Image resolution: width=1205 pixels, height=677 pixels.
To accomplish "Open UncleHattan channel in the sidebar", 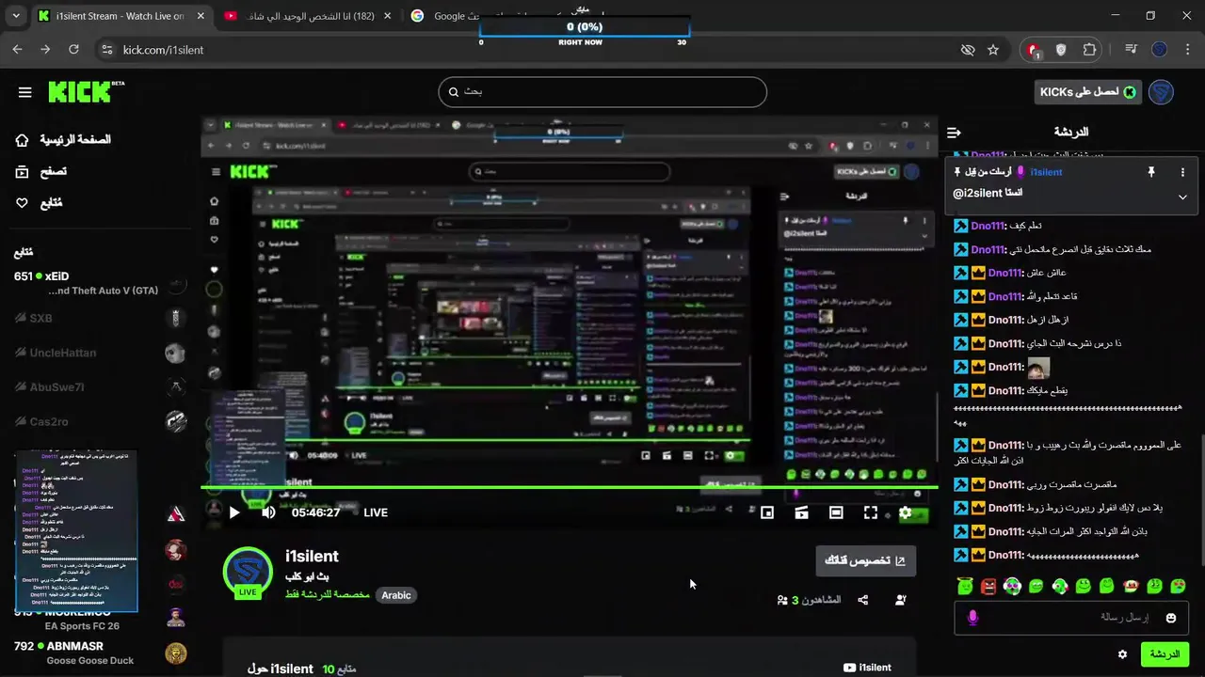I will click(99, 353).
